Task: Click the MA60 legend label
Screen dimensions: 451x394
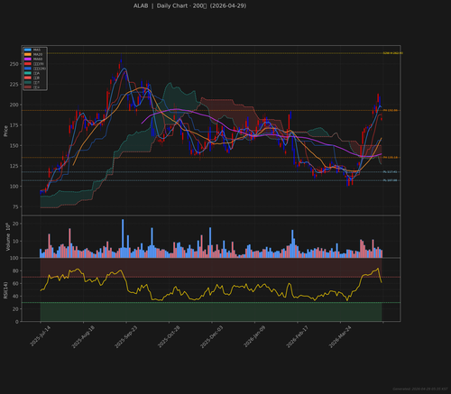Action: pos(38,59)
